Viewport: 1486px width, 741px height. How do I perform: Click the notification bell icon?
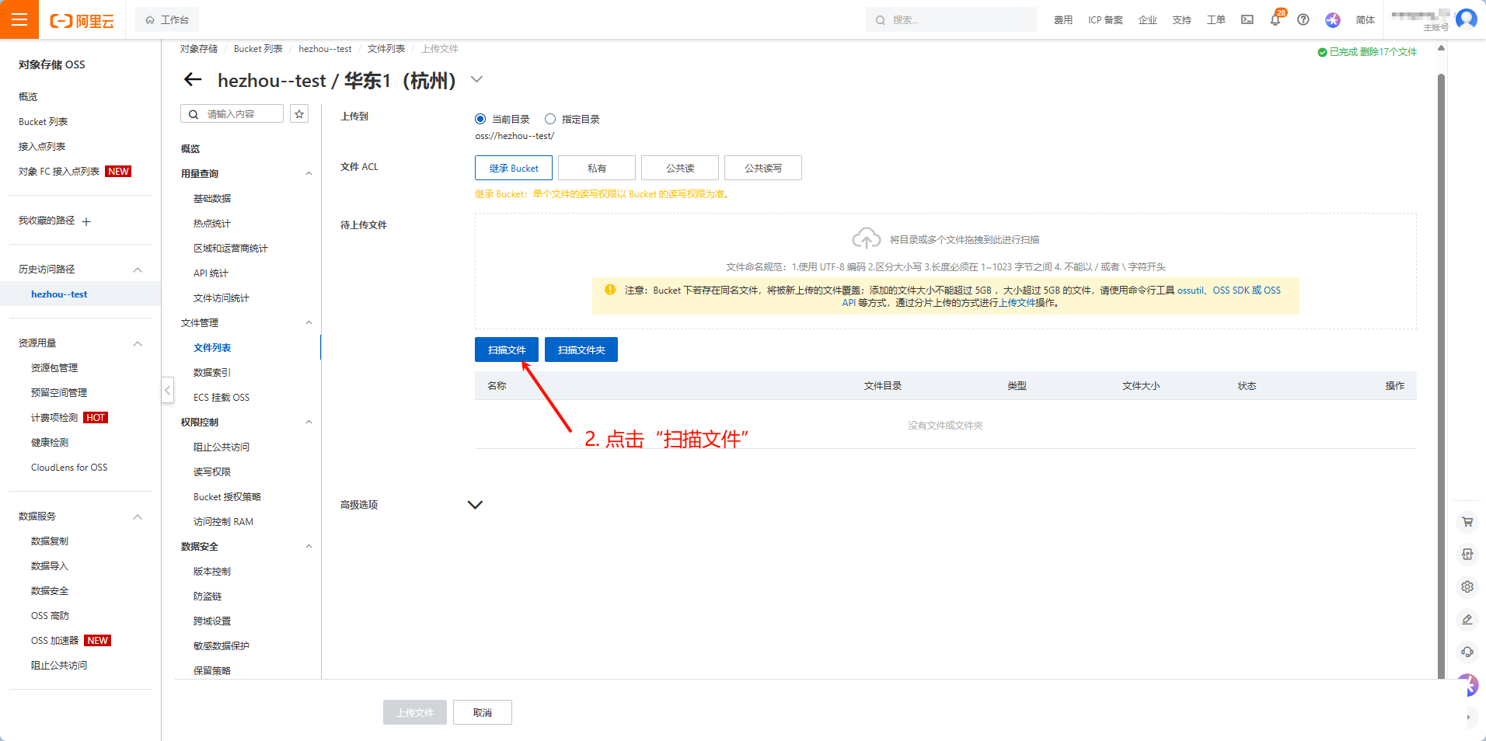pos(1275,20)
